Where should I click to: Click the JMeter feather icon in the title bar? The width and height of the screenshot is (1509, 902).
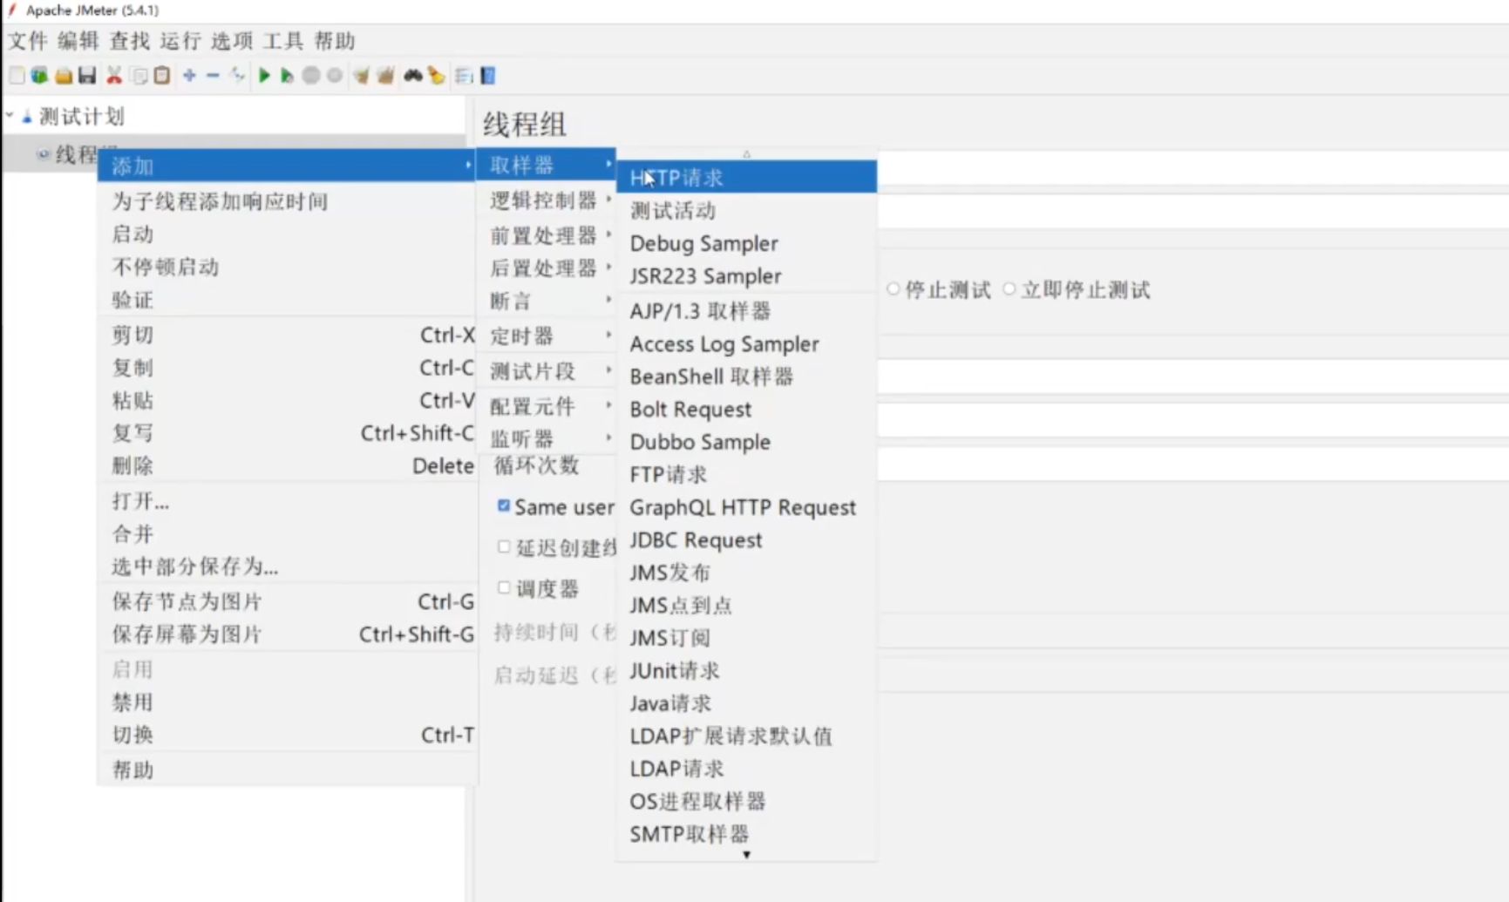[12, 10]
